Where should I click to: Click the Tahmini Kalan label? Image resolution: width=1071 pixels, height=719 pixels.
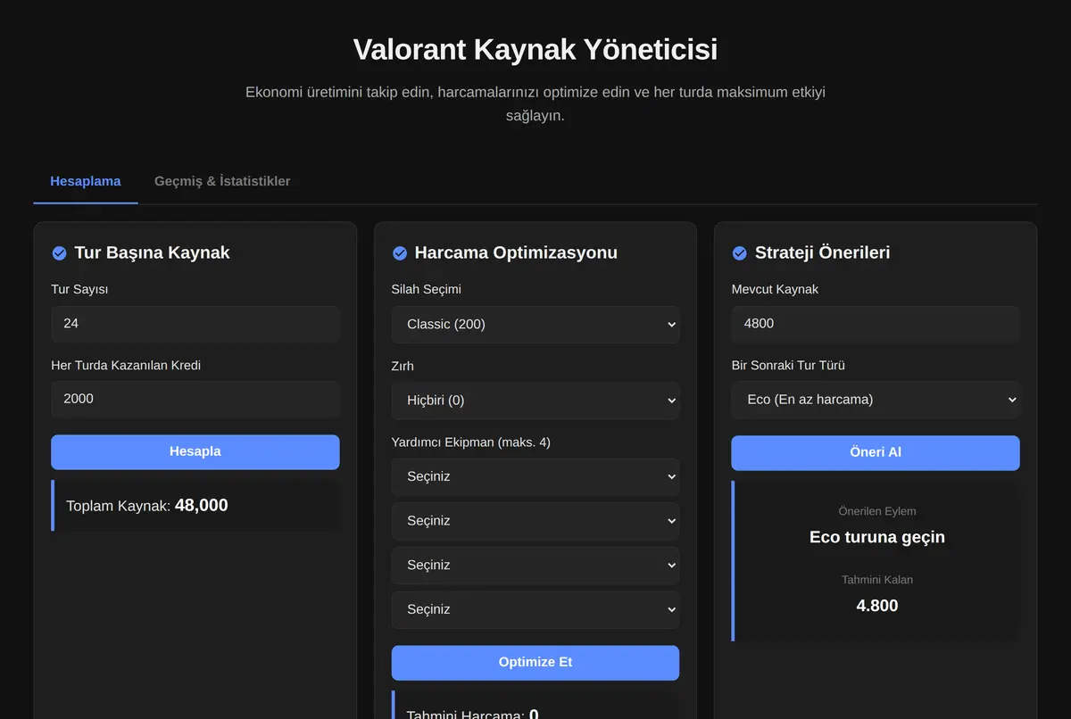point(877,580)
